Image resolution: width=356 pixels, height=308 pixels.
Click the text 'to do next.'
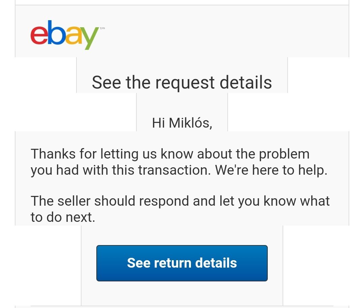pyautogui.click(x=63, y=217)
